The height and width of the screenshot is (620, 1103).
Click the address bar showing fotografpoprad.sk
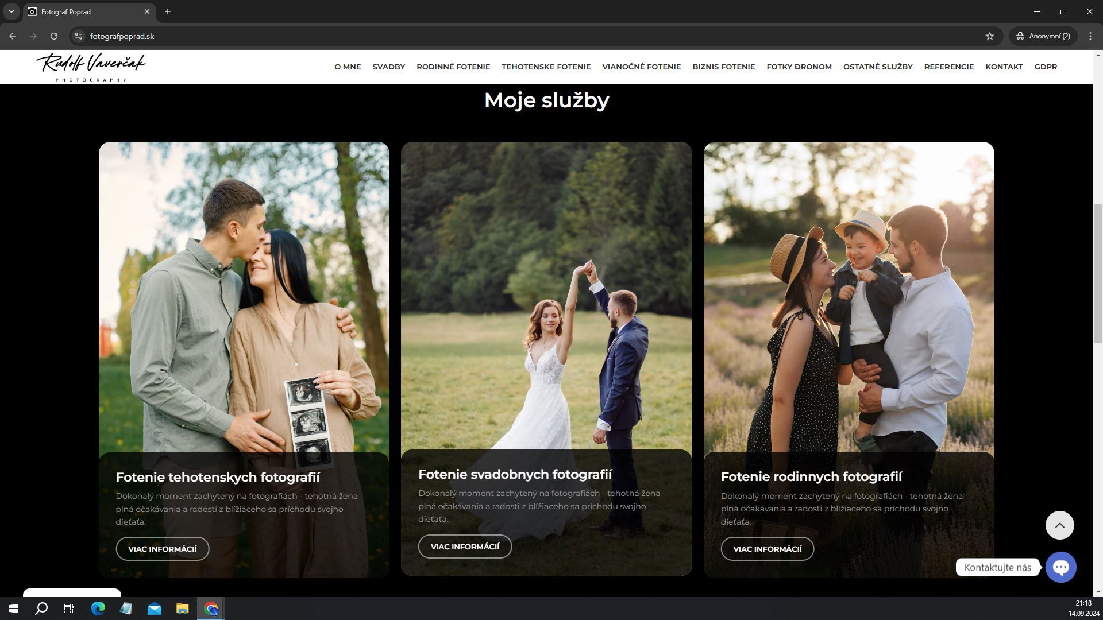534,36
